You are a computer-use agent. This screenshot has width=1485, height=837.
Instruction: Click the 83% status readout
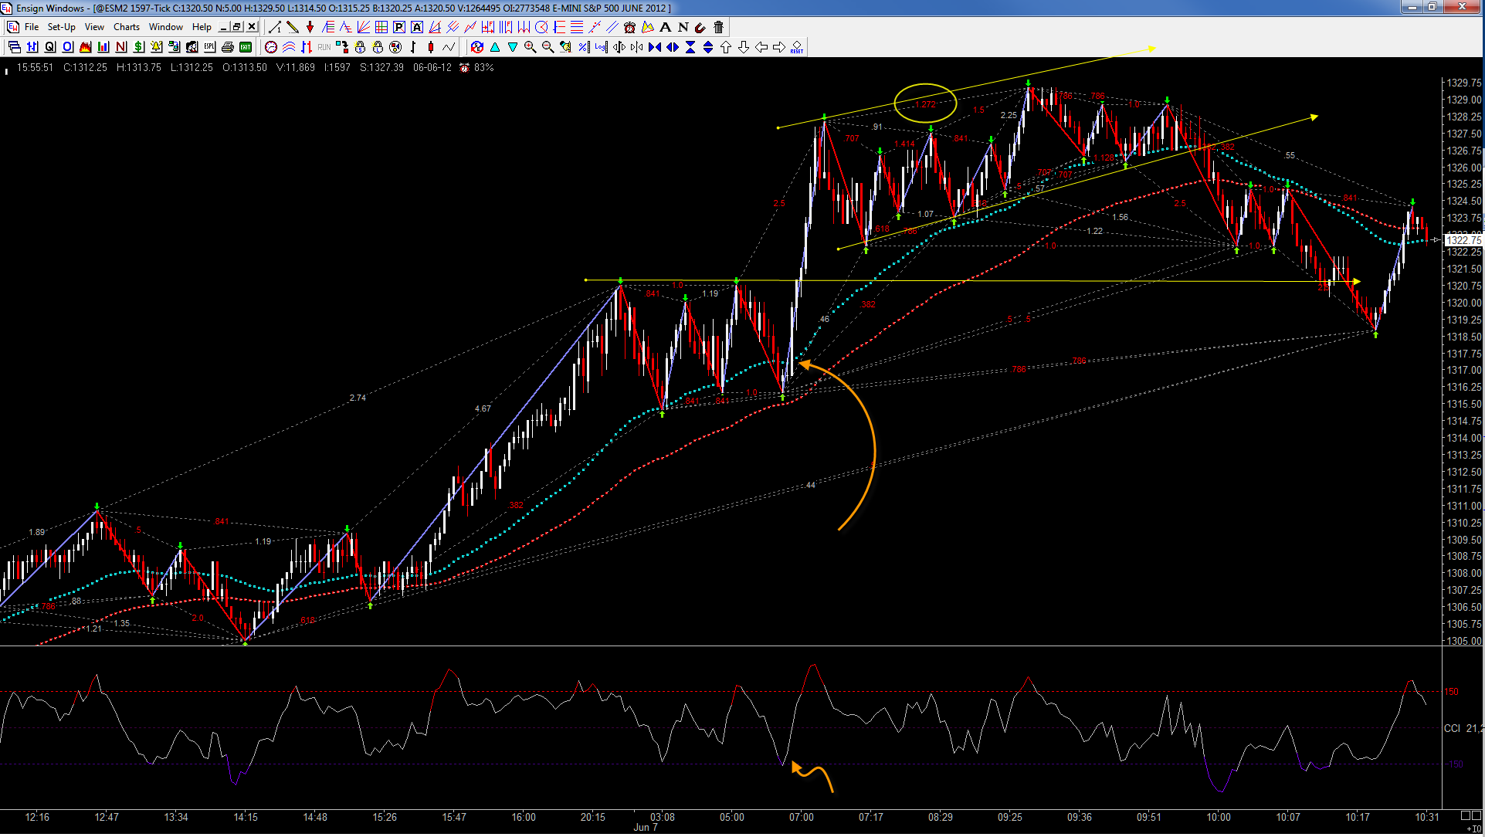coord(484,67)
